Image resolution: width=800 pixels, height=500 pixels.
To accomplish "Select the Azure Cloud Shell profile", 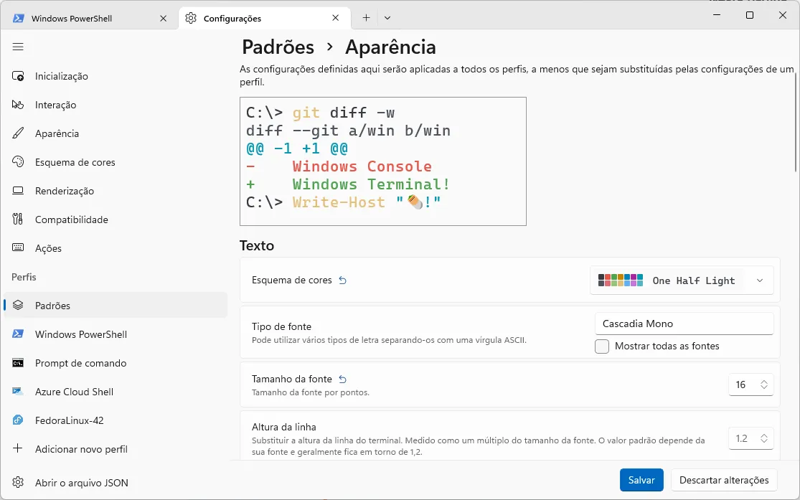I will point(116,392).
